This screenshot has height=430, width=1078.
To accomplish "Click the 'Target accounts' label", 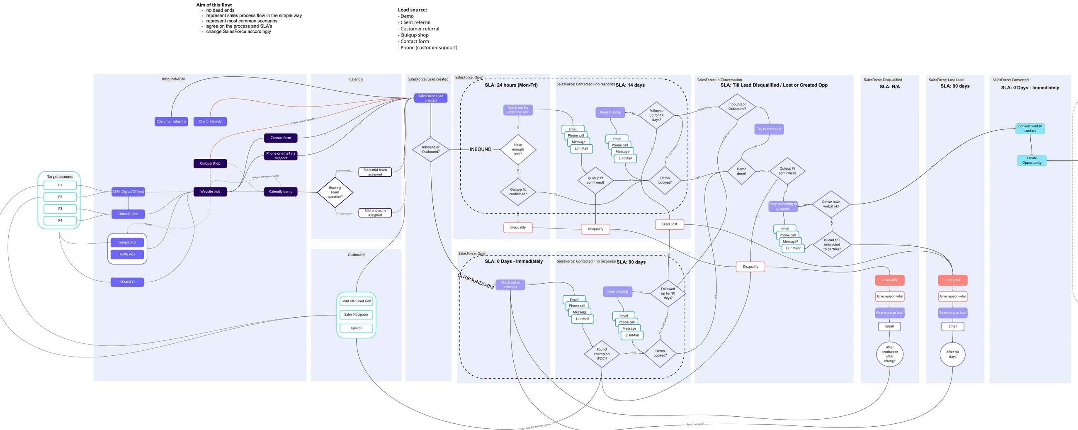I will click(x=60, y=177).
